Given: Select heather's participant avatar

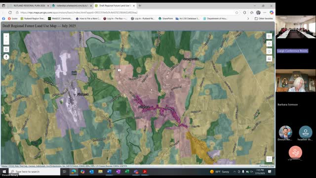Looking at the screenshot, I should (306, 132).
